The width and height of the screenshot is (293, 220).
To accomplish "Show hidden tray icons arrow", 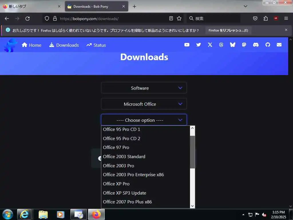I will pyautogui.click(x=243, y=215).
